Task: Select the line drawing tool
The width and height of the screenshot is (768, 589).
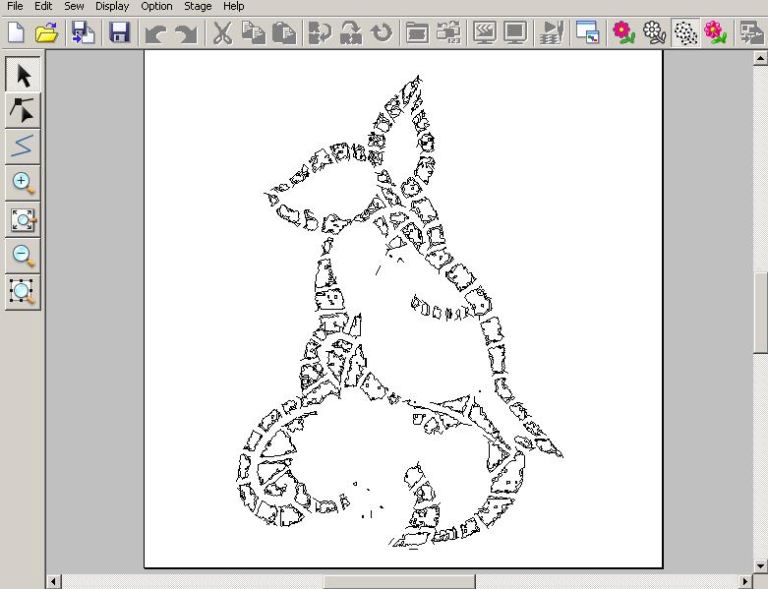Action: pos(23,147)
